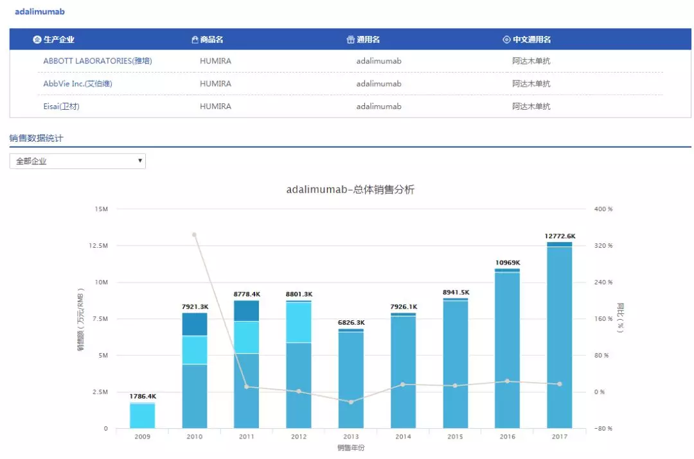
Task: Click the 8778.4K data label above 2011
Action: [246, 295]
